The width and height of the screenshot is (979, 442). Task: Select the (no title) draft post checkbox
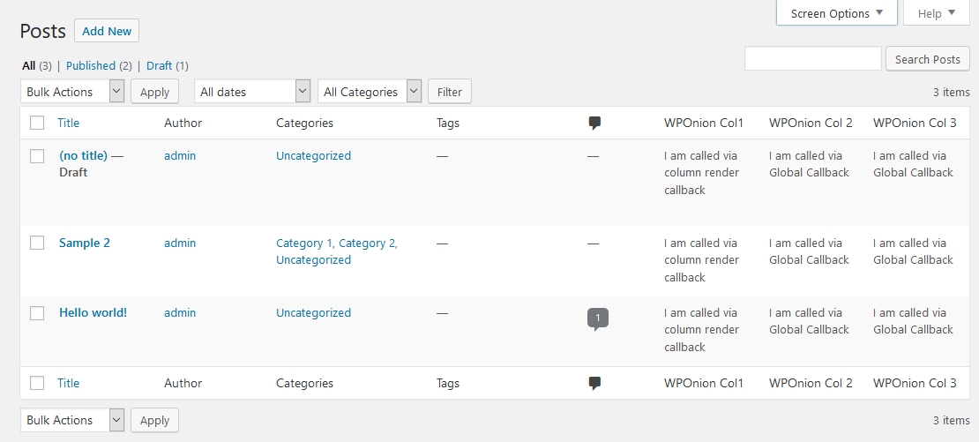tap(37, 156)
